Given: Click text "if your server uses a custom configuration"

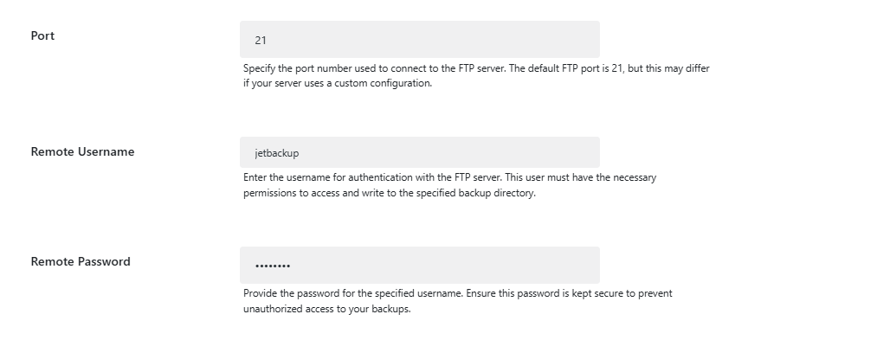Looking at the screenshot, I should 337,83.
